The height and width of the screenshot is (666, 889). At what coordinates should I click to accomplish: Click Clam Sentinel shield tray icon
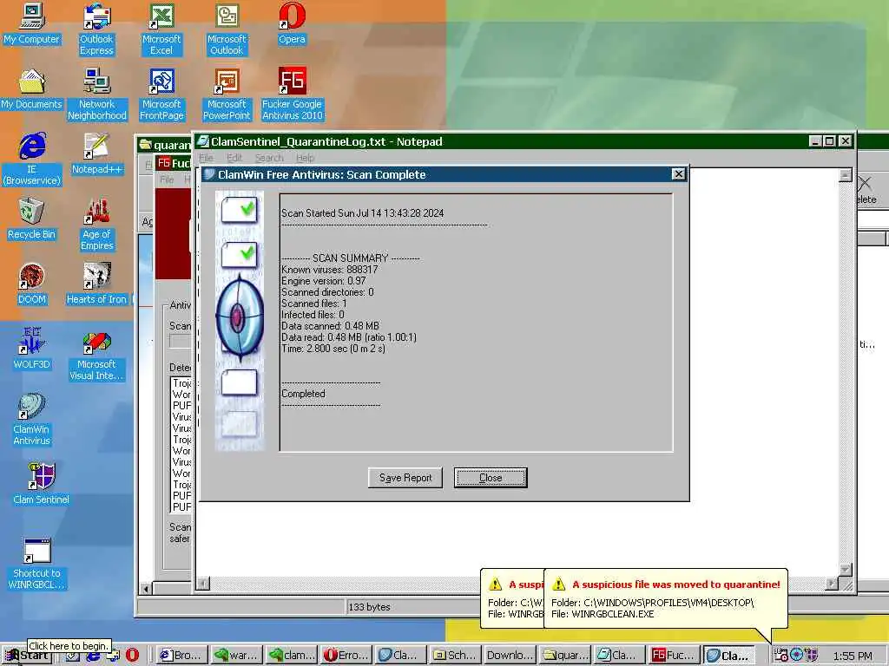[x=812, y=655]
